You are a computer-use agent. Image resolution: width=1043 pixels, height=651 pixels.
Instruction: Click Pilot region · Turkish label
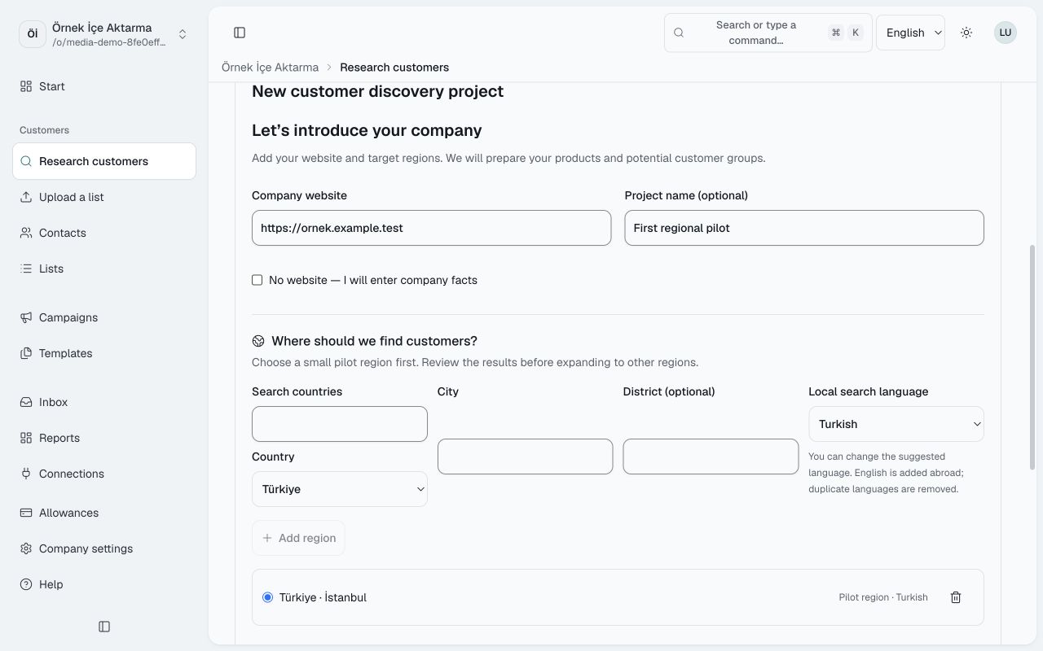pos(883,597)
